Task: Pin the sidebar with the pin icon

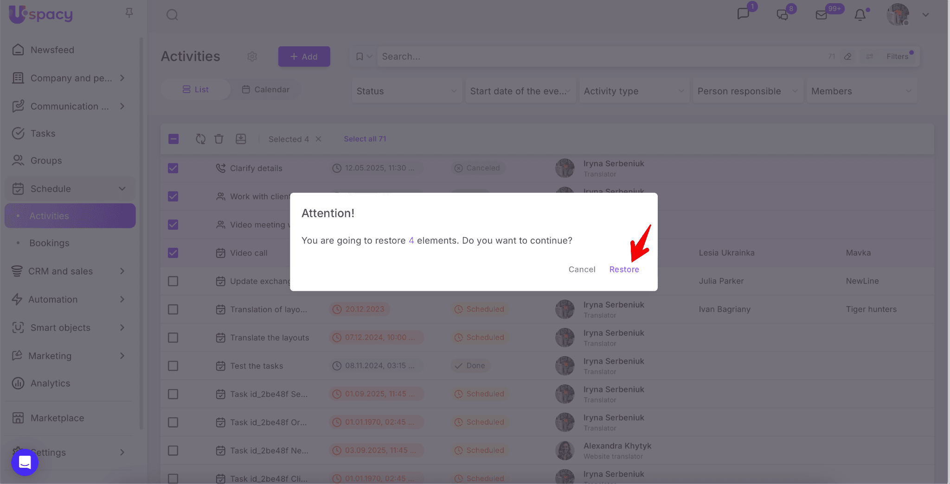Action: click(x=129, y=13)
